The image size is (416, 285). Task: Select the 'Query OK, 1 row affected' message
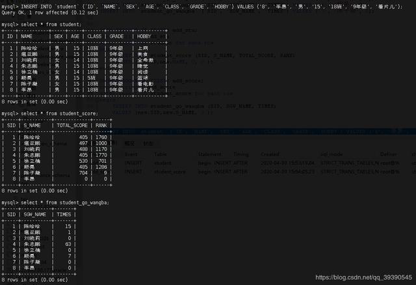point(50,12)
